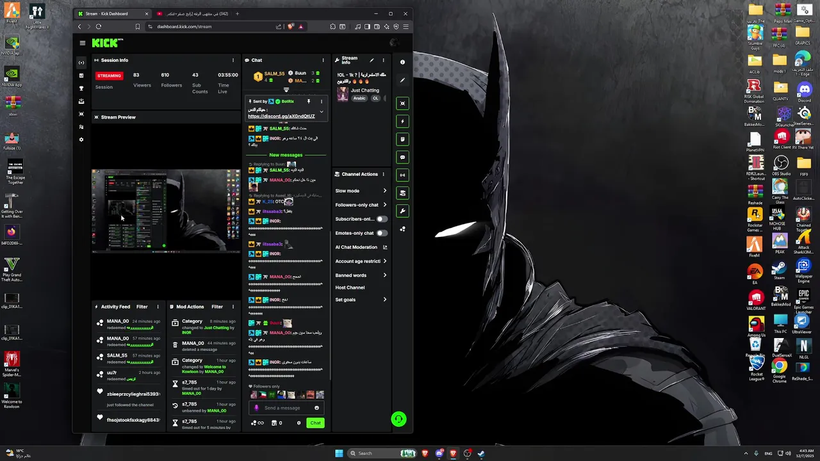This screenshot has width=820, height=461.
Task: Click the Stream Preview video thumbnail
Action: click(166, 211)
